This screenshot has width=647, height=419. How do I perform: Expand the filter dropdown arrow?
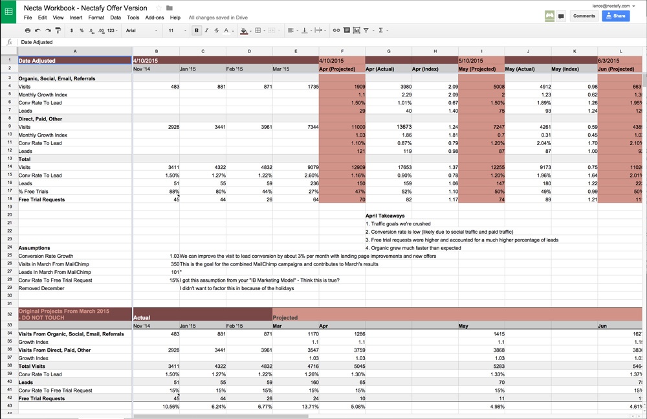pyautogui.click(x=373, y=30)
